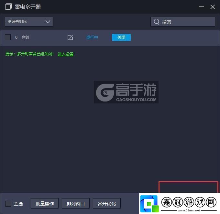Toggle the 全选 checkbox
Viewport: 220px width, 214px height.
8,204
